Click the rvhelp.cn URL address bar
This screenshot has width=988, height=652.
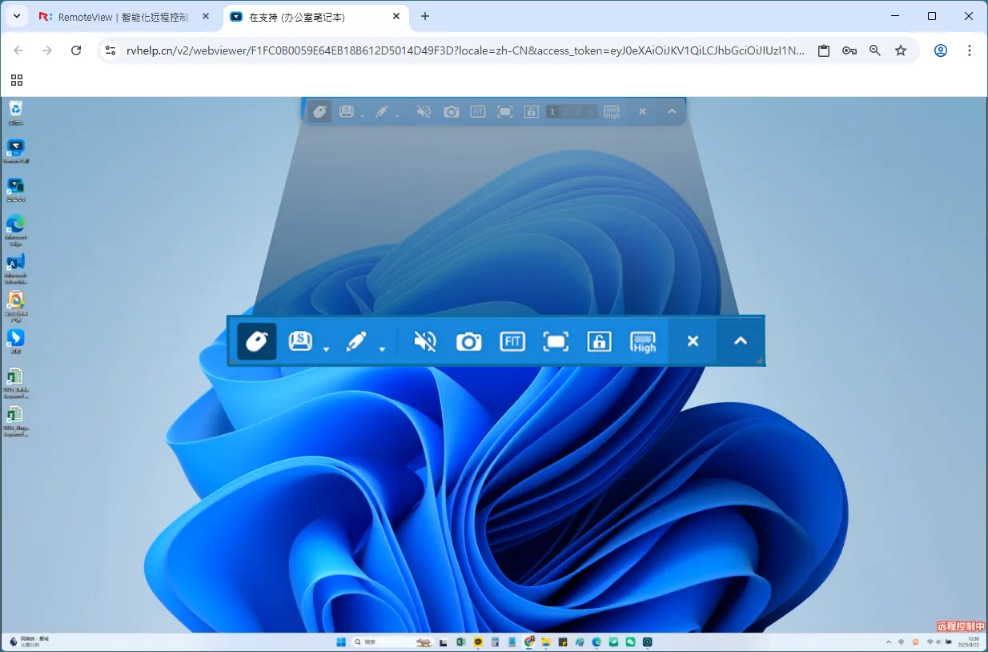464,50
